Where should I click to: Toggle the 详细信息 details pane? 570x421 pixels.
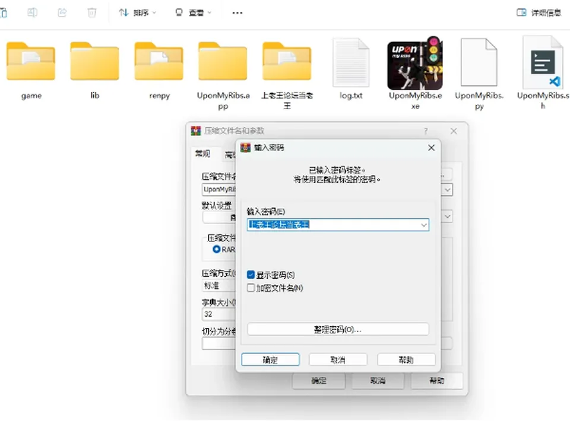click(539, 12)
